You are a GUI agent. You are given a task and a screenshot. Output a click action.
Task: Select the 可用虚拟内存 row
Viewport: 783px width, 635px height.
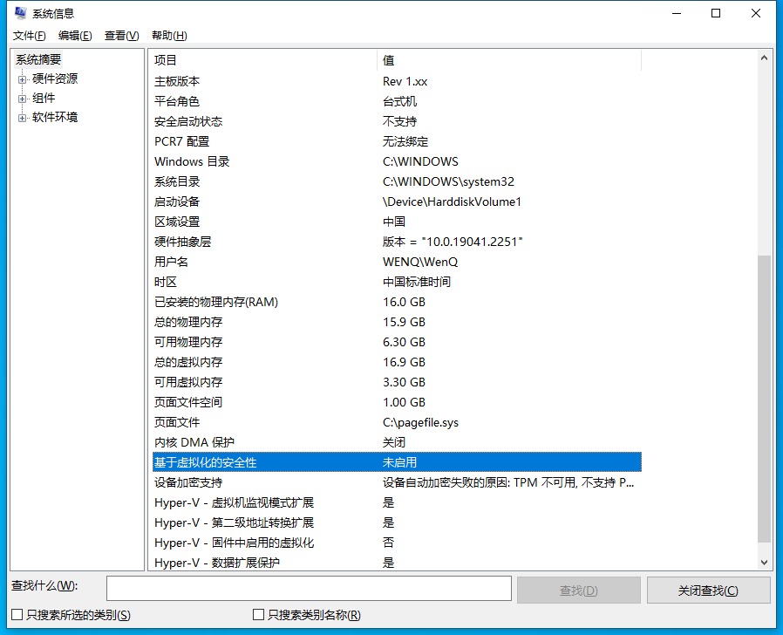coord(397,382)
